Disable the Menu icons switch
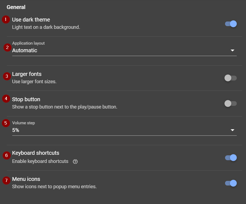246x204 pixels. (x=231, y=183)
